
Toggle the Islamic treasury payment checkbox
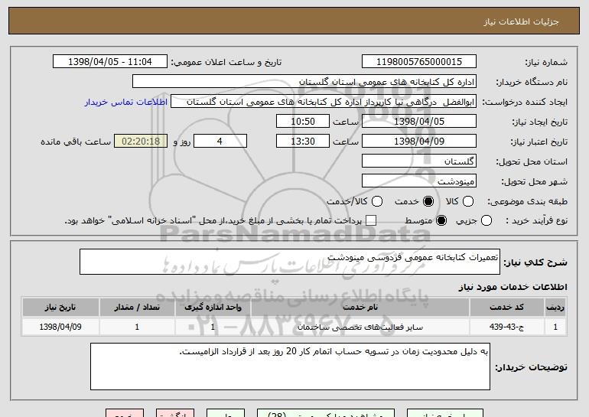point(372,221)
